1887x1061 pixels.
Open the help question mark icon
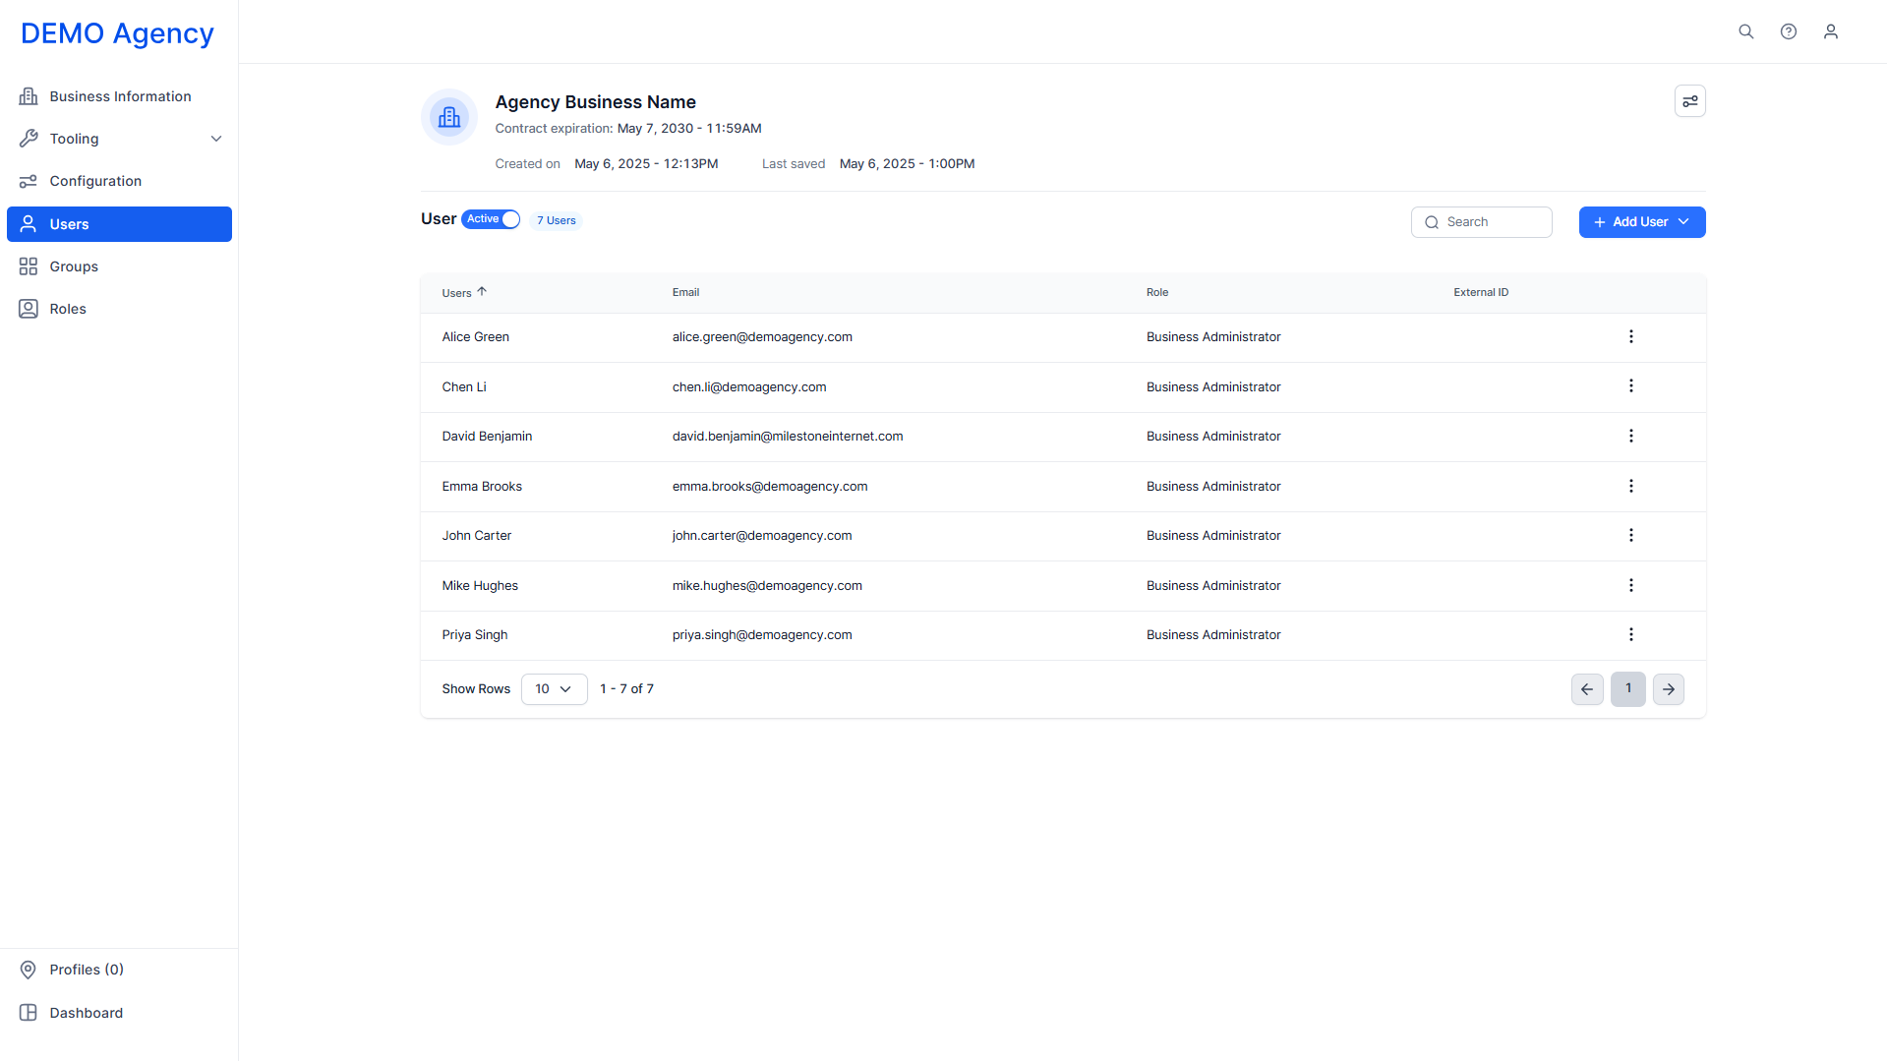click(1788, 31)
